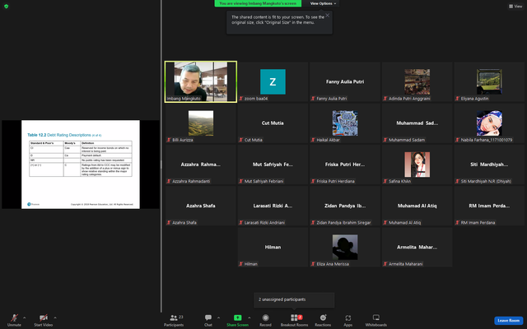Select Nabila Farhana's profile picture
The image size is (527, 329).
489,123
